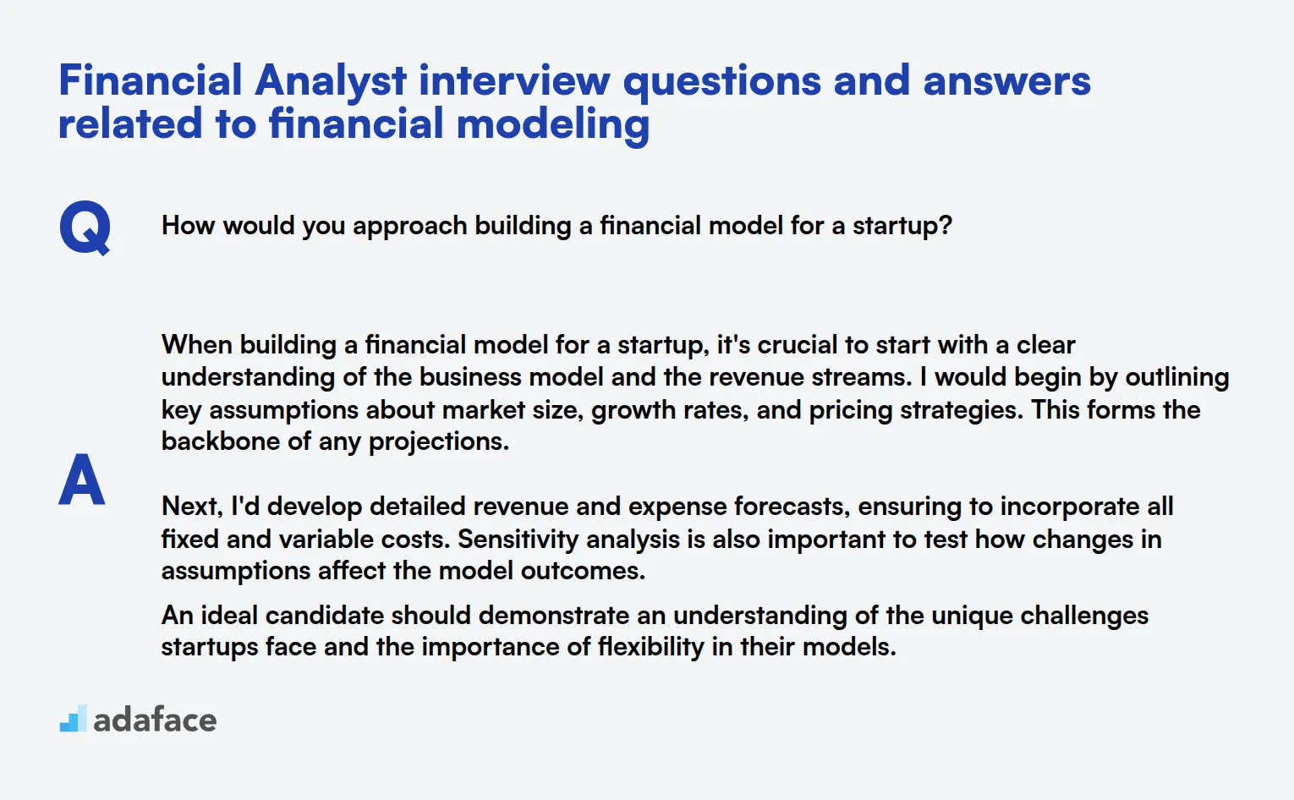This screenshot has width=1294, height=800.
Task: Click the title's second line 'related to financial modeling'
Action: coord(354,123)
